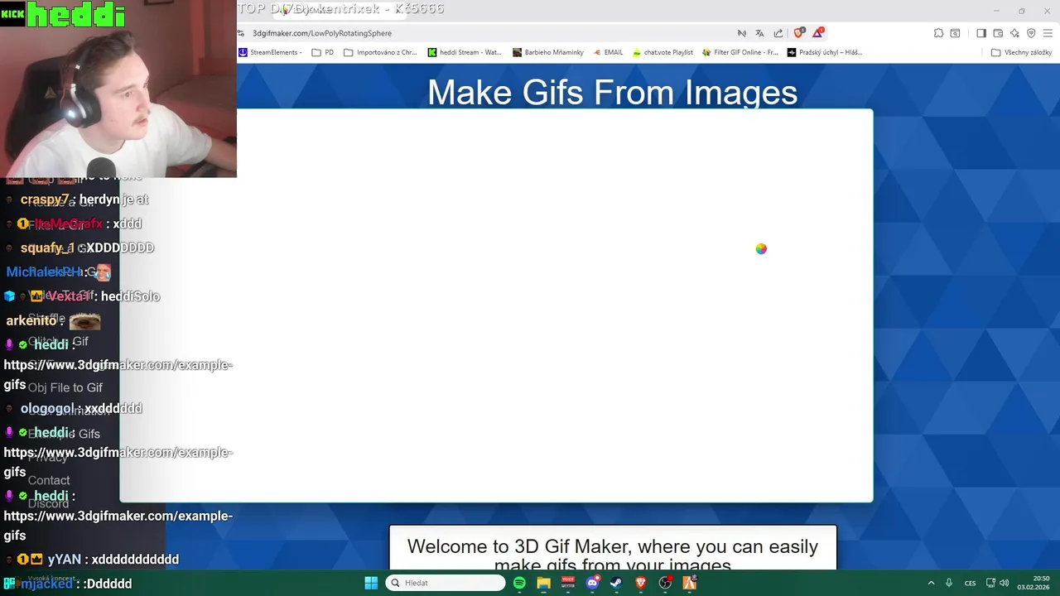Viewport: 1060px width, 596px height.
Task: Open Voicemeeter from the taskbar
Action: click(568, 583)
